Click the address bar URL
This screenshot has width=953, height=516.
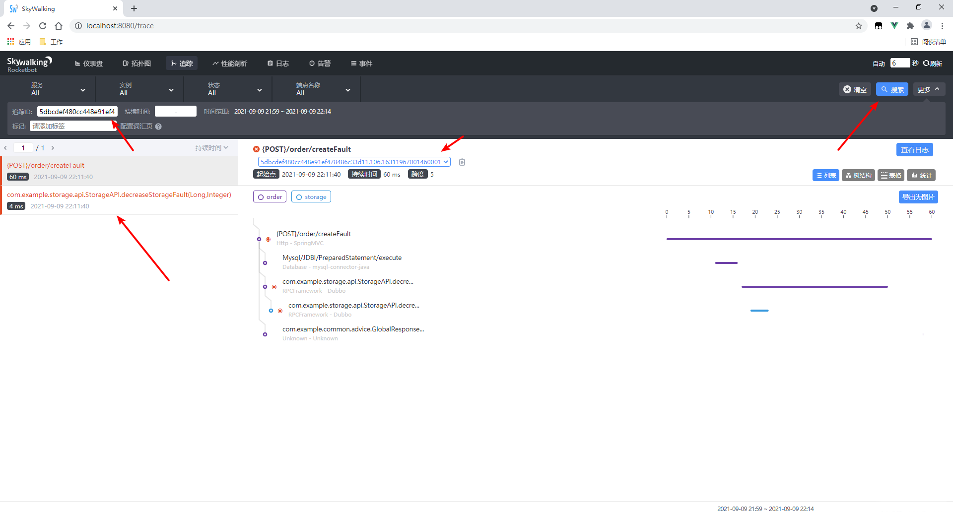(x=120, y=26)
